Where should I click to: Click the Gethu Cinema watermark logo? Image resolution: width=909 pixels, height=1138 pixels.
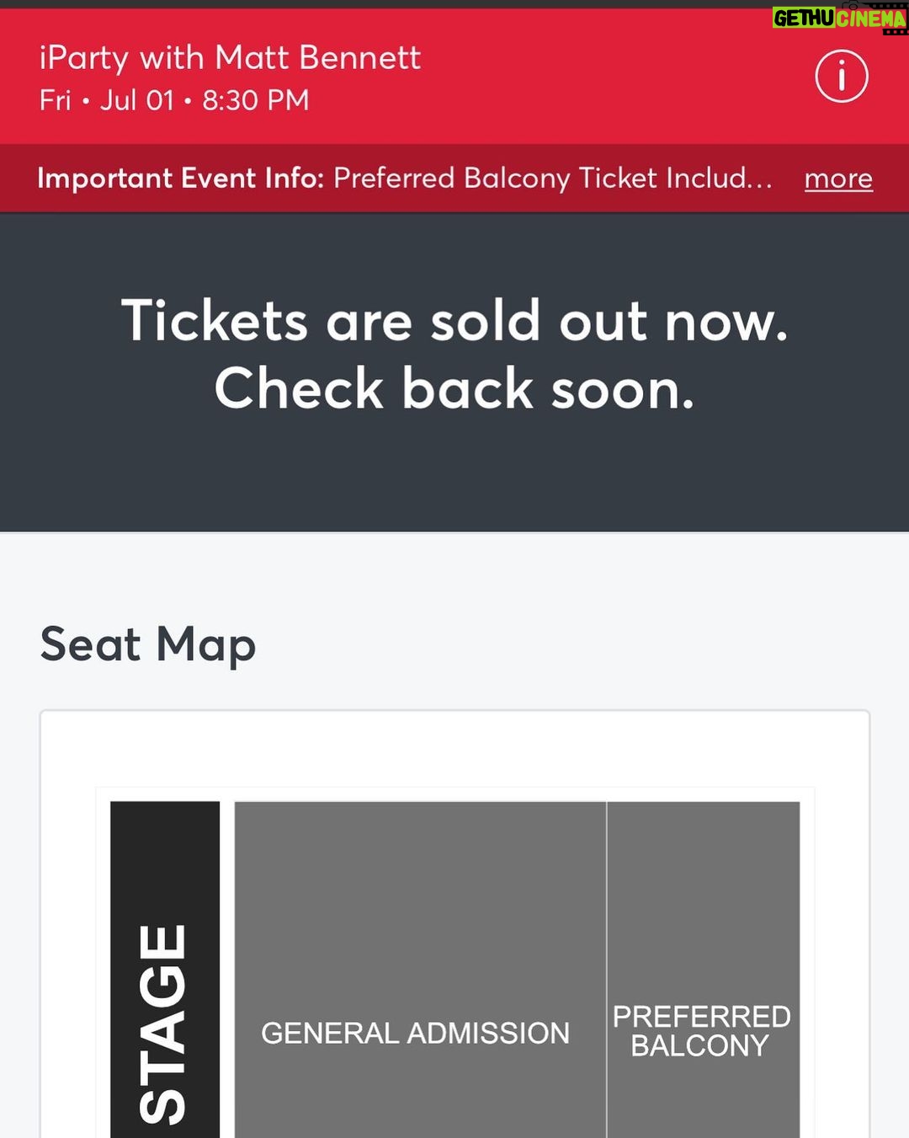(839, 18)
